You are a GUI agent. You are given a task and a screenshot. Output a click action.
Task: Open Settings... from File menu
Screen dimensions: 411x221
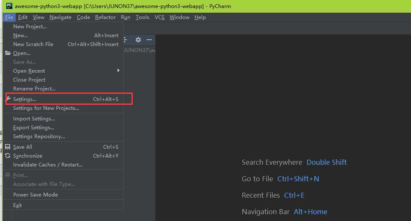click(x=63, y=99)
